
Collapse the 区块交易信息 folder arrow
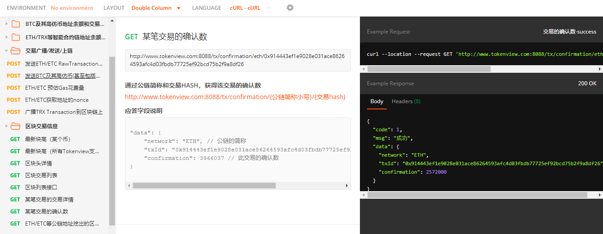pos(6,126)
